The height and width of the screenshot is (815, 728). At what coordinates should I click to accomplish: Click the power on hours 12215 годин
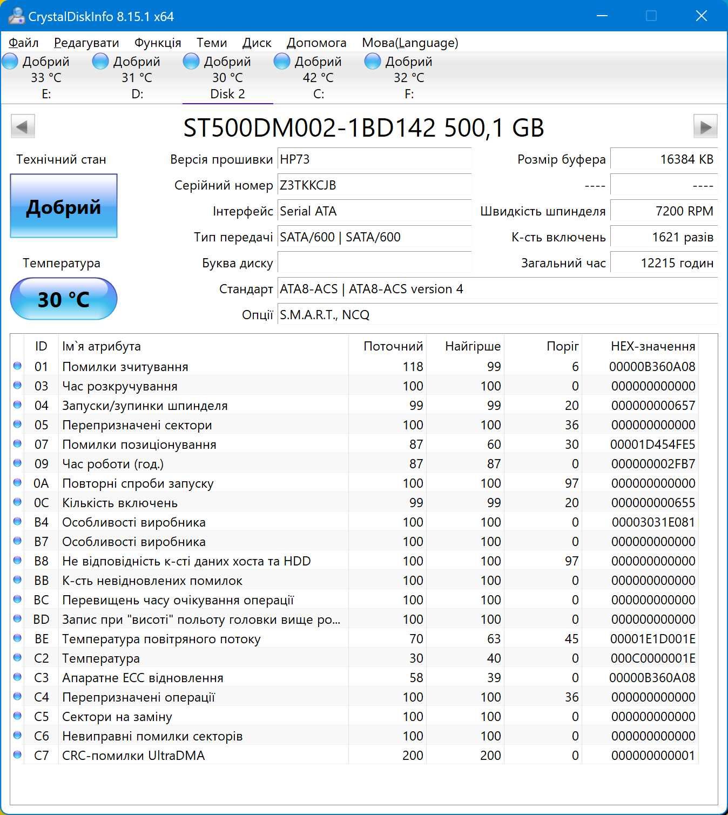point(664,263)
